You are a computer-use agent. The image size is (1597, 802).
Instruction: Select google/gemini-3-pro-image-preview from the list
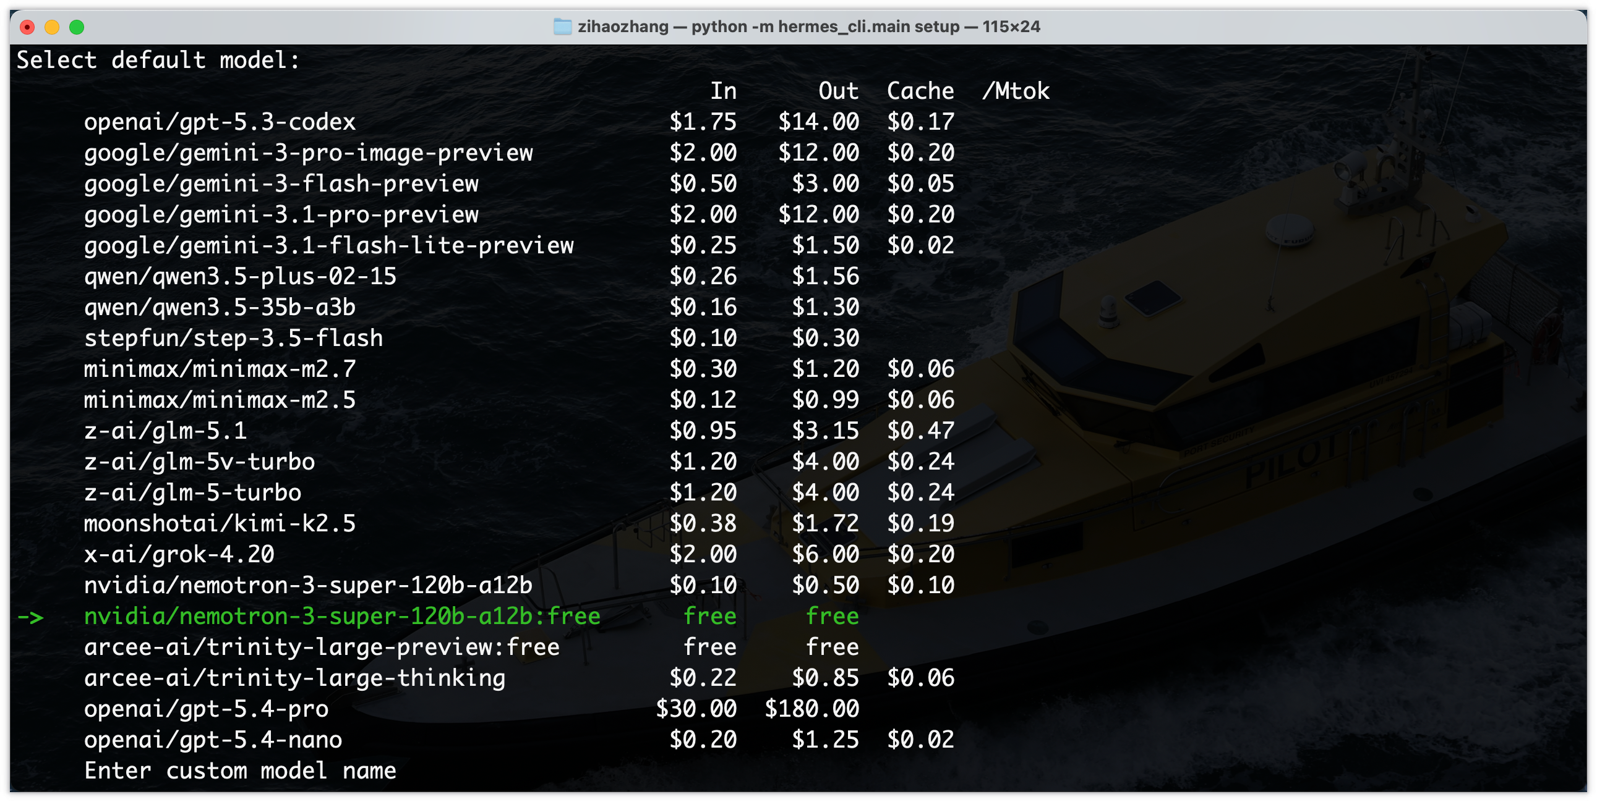click(x=308, y=153)
